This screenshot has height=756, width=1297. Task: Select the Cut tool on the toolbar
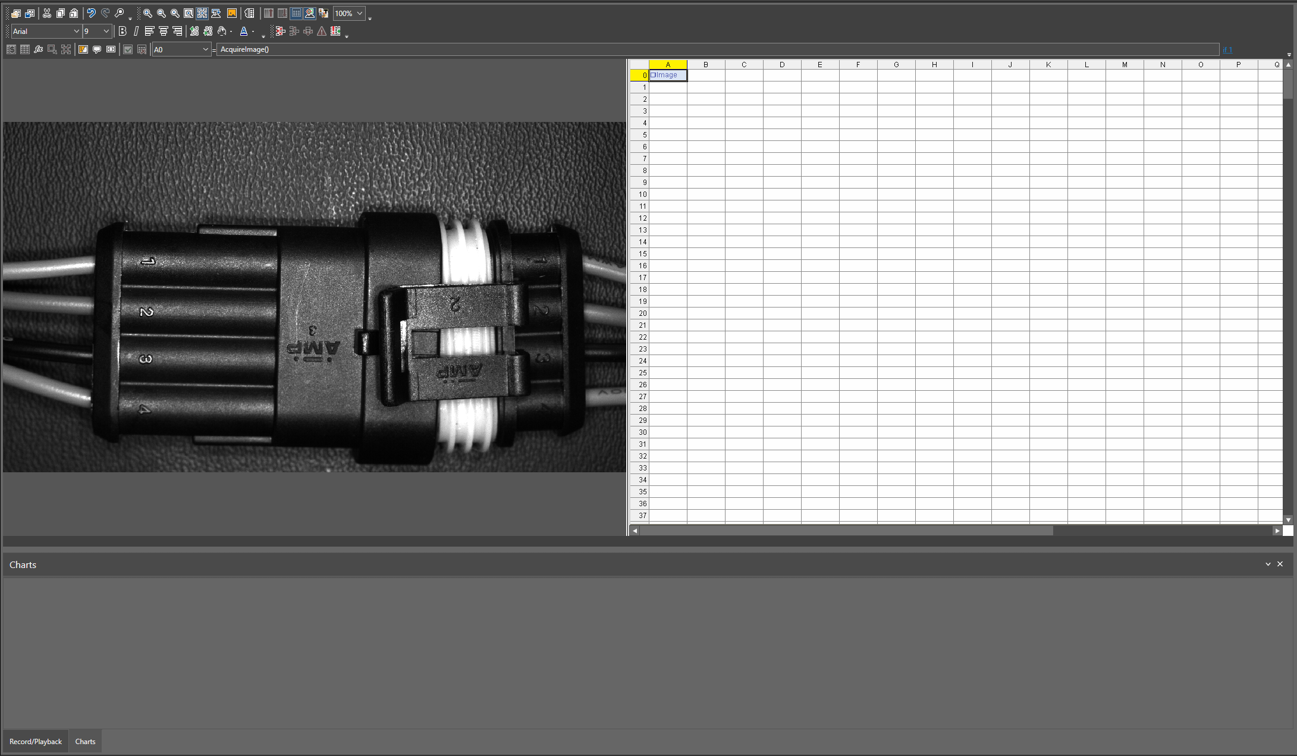pyautogui.click(x=47, y=13)
